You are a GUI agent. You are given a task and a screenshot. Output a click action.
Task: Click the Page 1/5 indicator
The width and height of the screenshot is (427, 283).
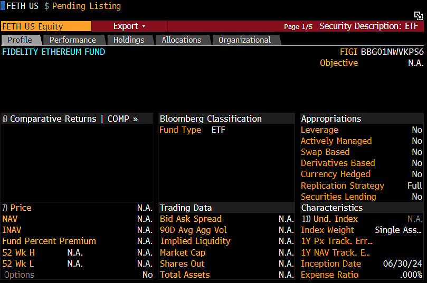coord(298,27)
